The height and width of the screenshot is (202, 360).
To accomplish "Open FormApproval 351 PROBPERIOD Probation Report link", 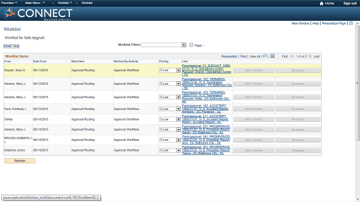I will 206,150.
